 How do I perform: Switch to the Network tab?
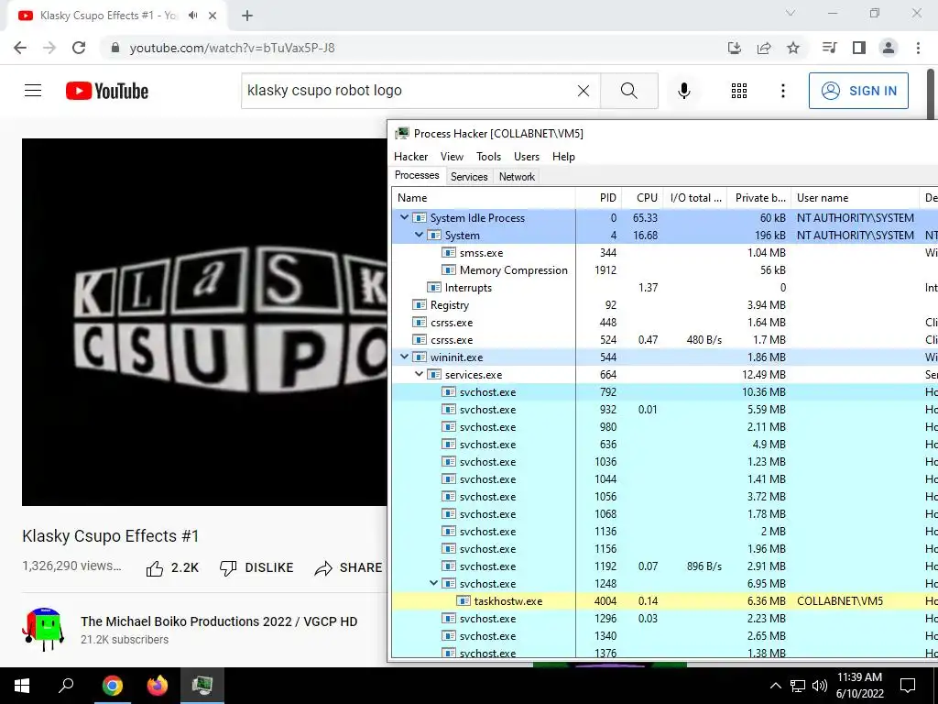[517, 177]
